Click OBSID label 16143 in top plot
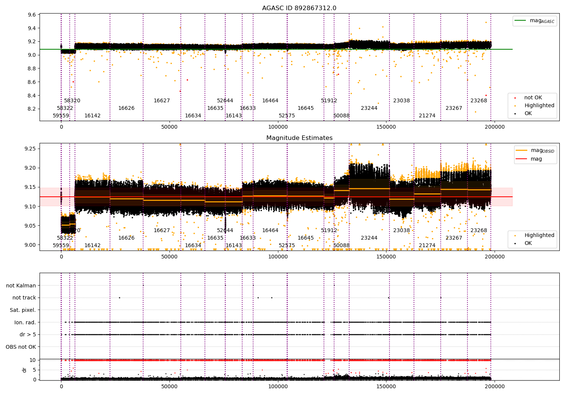Viewport: 565px width, 395px height. [234, 116]
